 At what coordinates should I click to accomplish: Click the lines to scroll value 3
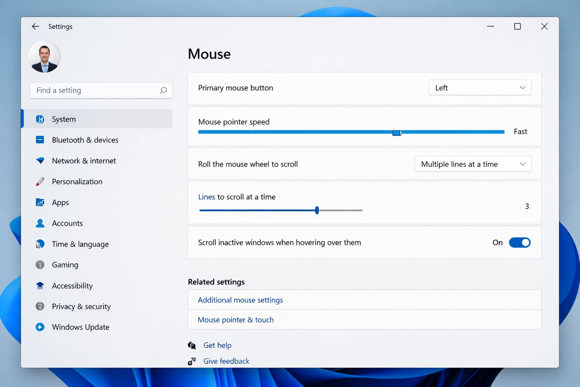(x=527, y=206)
